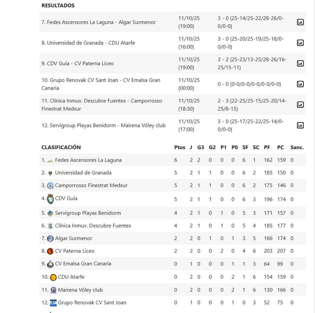Select the CV Emalsa Gran Canaria logo
Viewport: 315px width, 313px height.
[50, 264]
